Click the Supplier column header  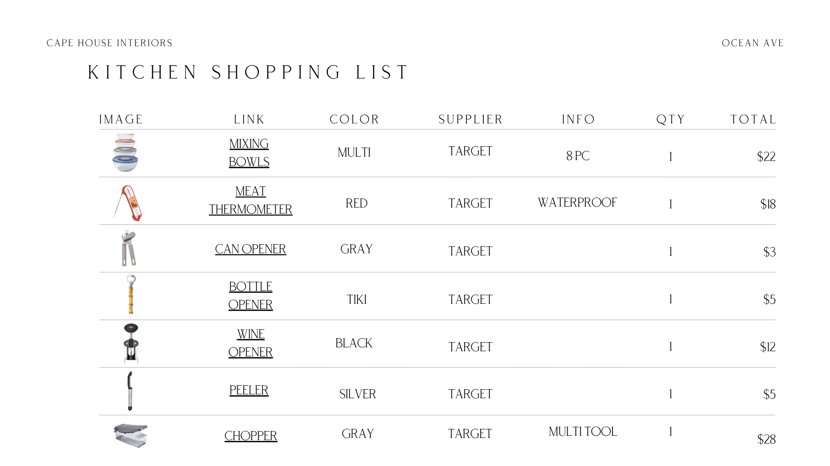470,120
